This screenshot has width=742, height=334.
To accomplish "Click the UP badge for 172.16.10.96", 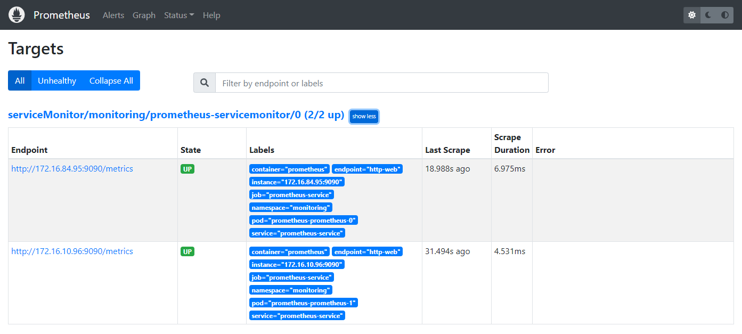I will (187, 251).
